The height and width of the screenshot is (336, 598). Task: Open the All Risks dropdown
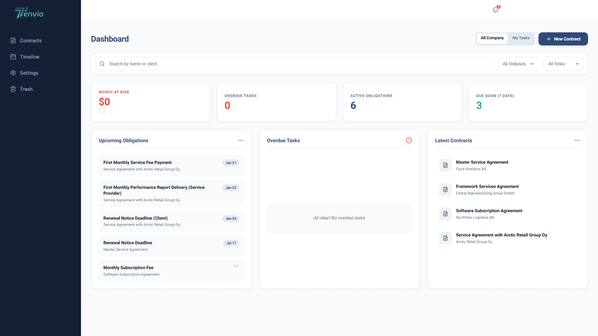coord(563,63)
